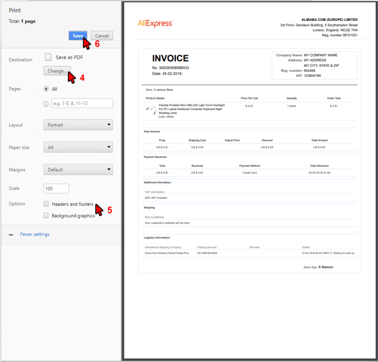Click the flashlight product thumbnail in the invoice
This screenshot has height=362, width=378.
[151, 110]
